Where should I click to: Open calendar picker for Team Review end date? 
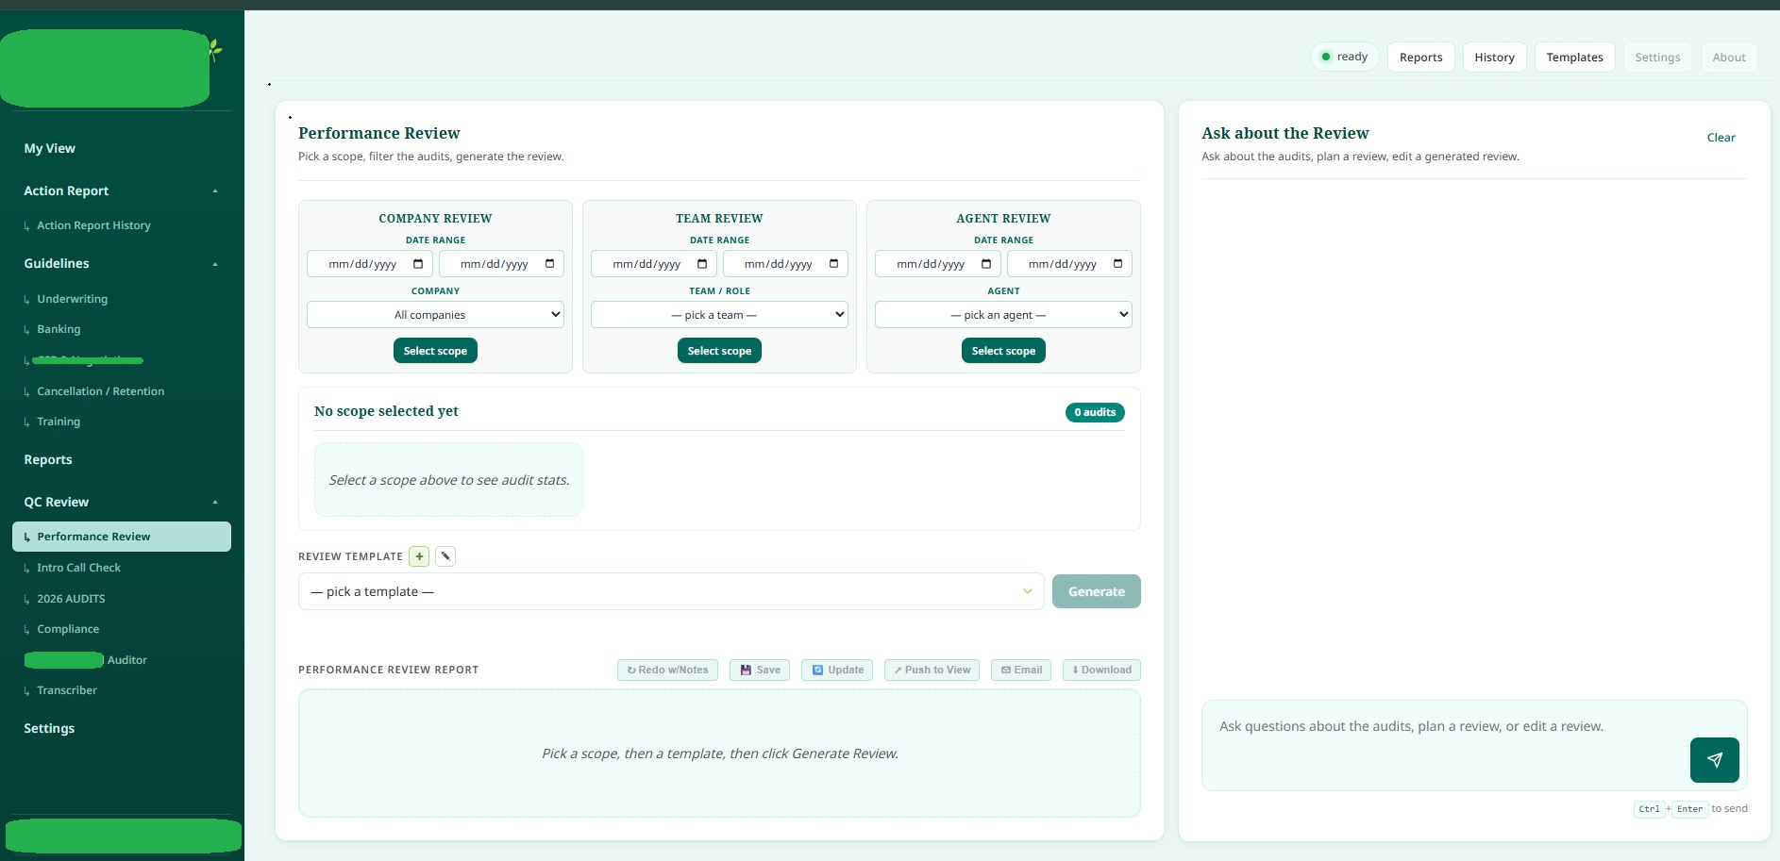834,264
